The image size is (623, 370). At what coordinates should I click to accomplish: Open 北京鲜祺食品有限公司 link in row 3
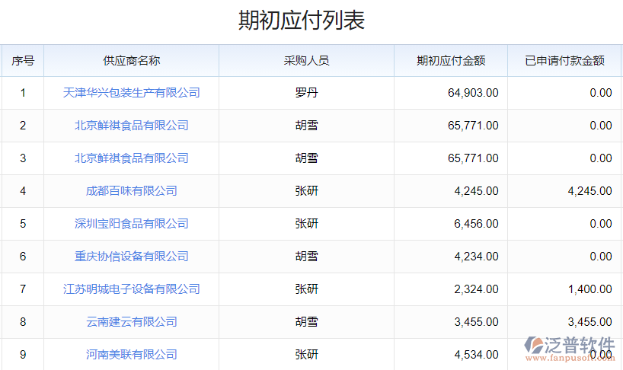[131, 158]
